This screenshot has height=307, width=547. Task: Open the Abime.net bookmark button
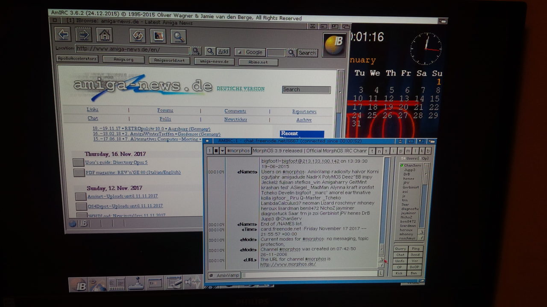click(258, 62)
